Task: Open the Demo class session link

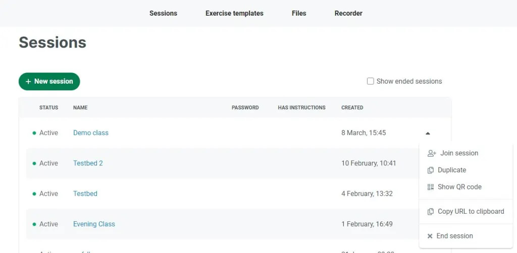Action: click(x=91, y=133)
